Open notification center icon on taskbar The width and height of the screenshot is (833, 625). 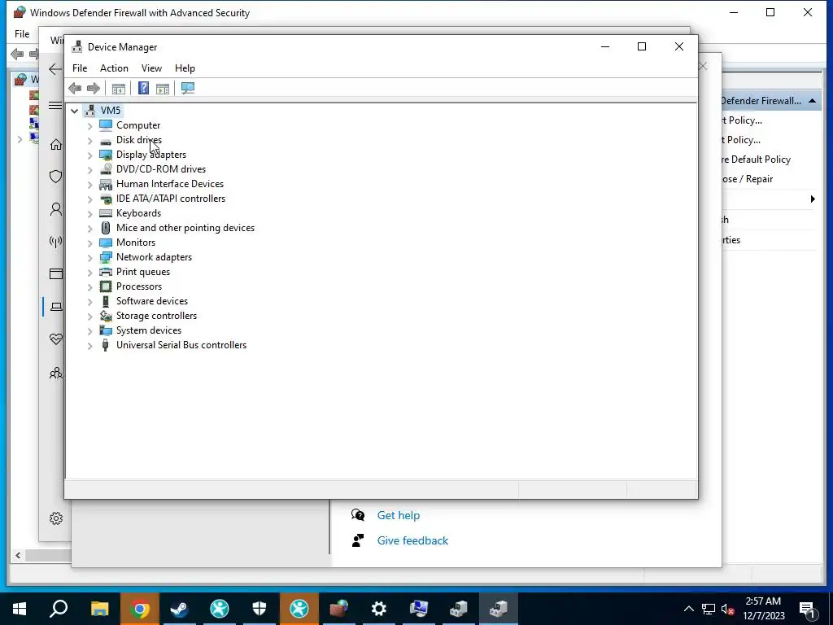[807, 609]
